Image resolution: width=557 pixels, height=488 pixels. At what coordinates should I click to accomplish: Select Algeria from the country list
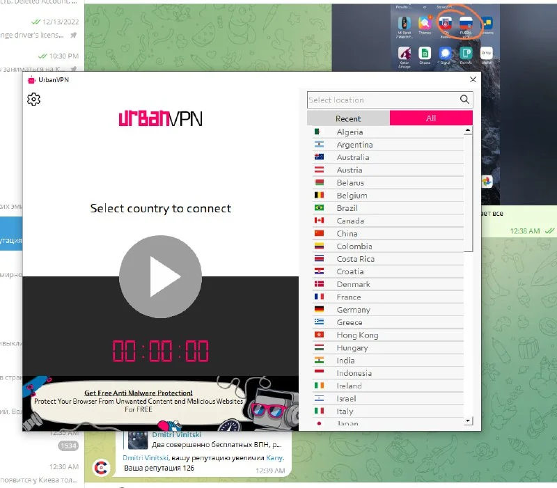[350, 132]
